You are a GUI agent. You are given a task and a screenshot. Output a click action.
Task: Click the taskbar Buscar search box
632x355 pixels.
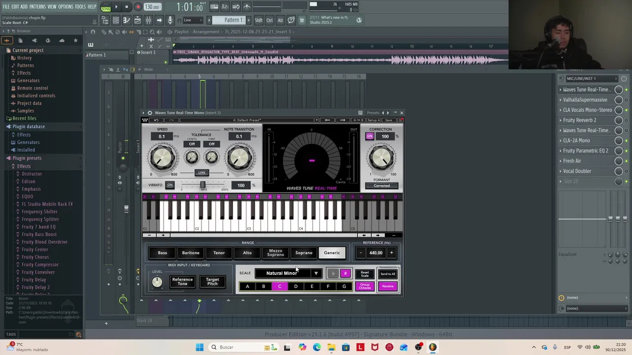[x=243, y=347]
